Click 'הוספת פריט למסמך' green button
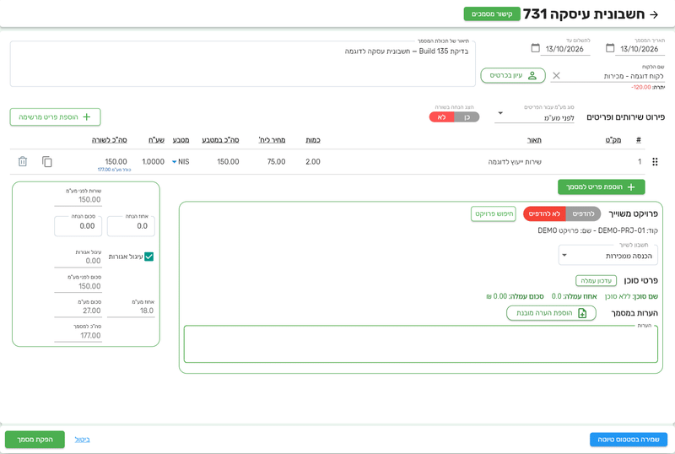Screen dimensions: 675x454 (601, 187)
